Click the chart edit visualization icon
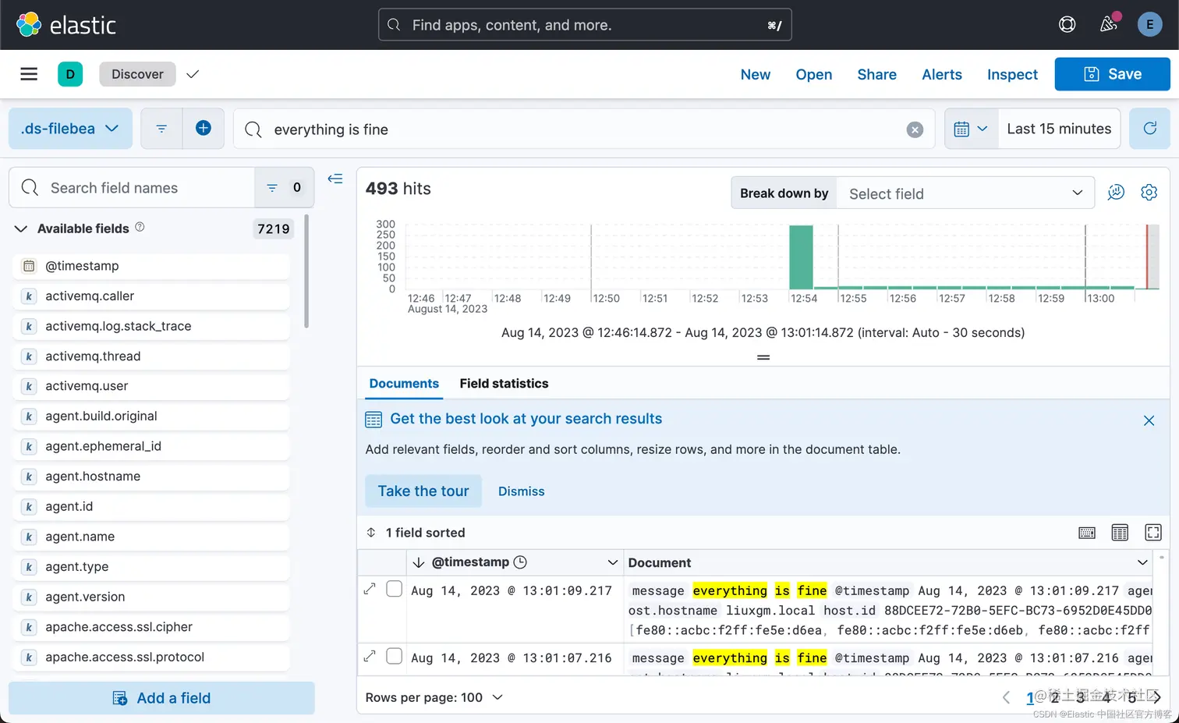 pyautogui.click(x=1116, y=192)
